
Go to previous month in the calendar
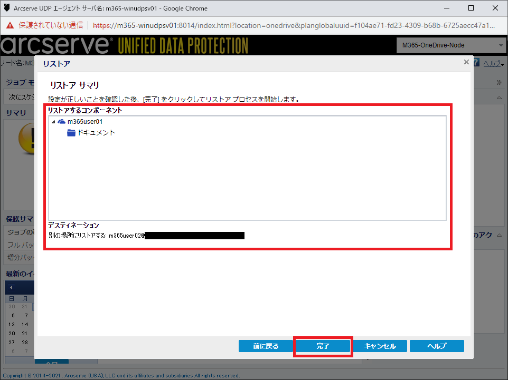pyautogui.click(x=11, y=287)
